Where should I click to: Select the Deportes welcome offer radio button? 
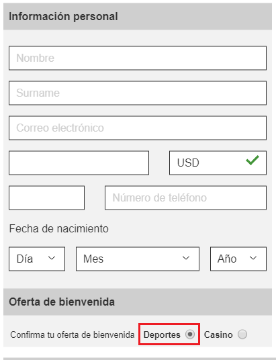pyautogui.click(x=190, y=334)
